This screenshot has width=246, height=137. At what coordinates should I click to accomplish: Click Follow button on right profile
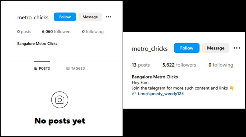pos(187,48)
